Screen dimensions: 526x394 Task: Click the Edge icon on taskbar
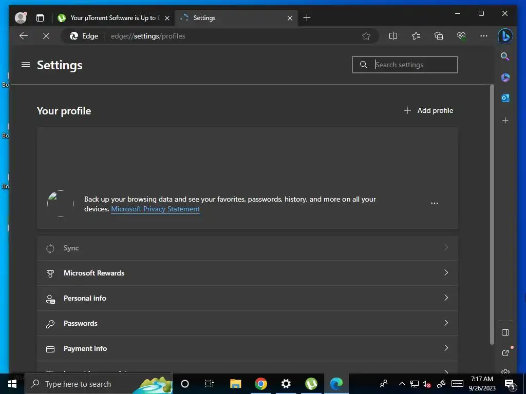click(336, 384)
